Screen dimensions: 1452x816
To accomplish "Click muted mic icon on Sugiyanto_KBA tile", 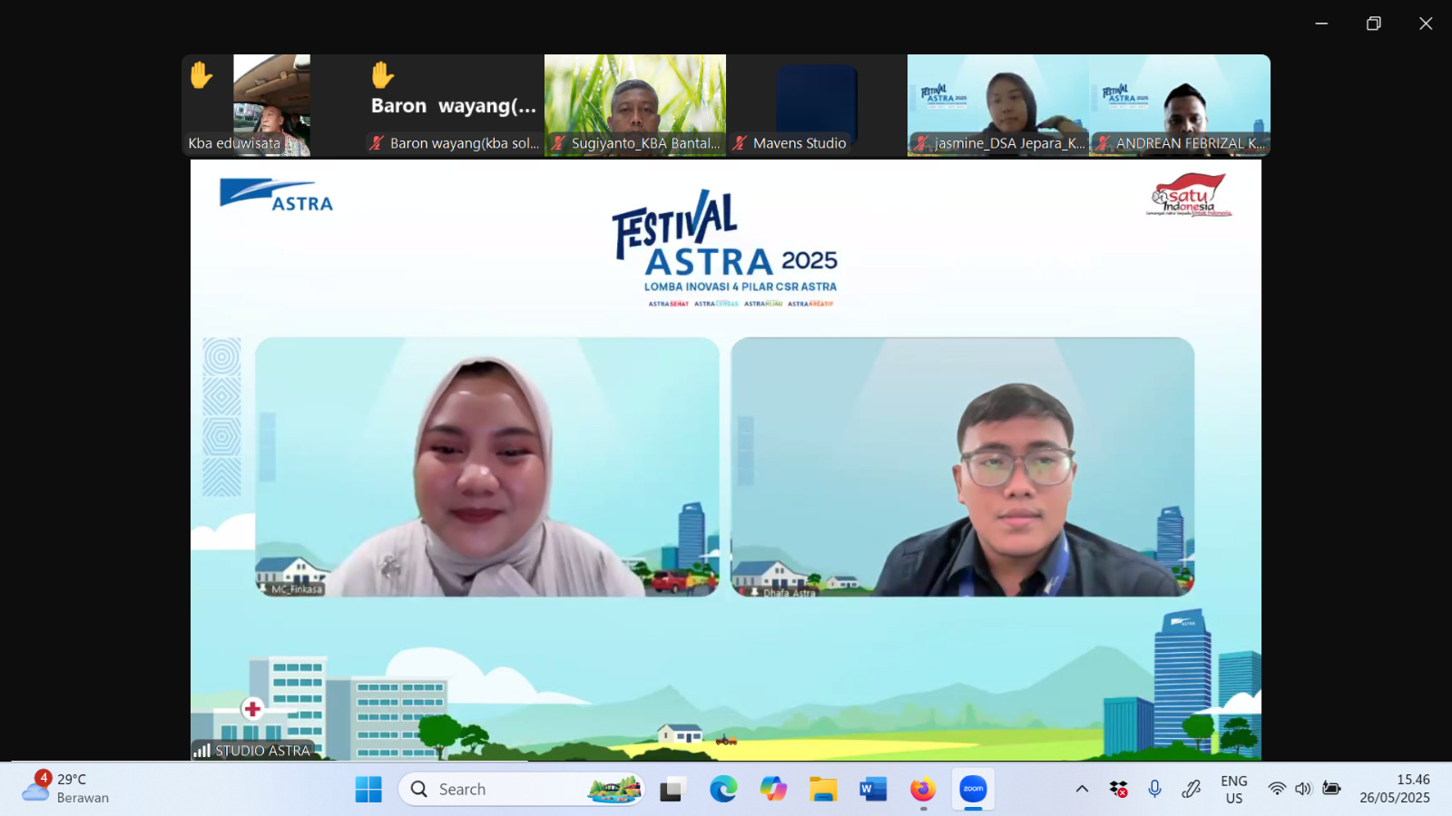I will tap(559, 143).
